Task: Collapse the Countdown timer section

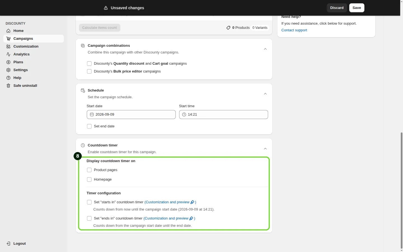Action: pos(265,149)
